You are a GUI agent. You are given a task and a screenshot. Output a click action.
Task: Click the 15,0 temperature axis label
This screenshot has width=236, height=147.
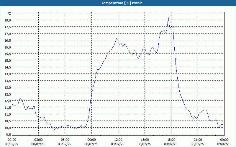pyautogui.click(x=7, y=61)
